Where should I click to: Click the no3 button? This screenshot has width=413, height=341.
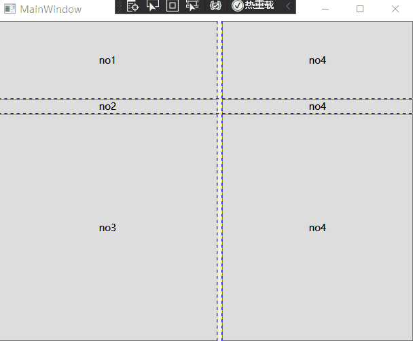(108, 227)
